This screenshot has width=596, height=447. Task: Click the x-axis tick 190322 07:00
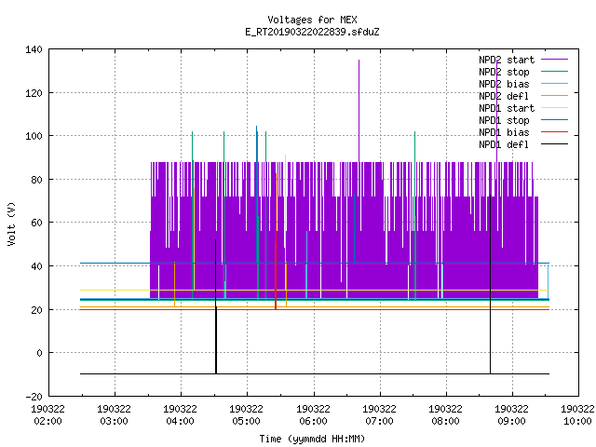coord(379,415)
